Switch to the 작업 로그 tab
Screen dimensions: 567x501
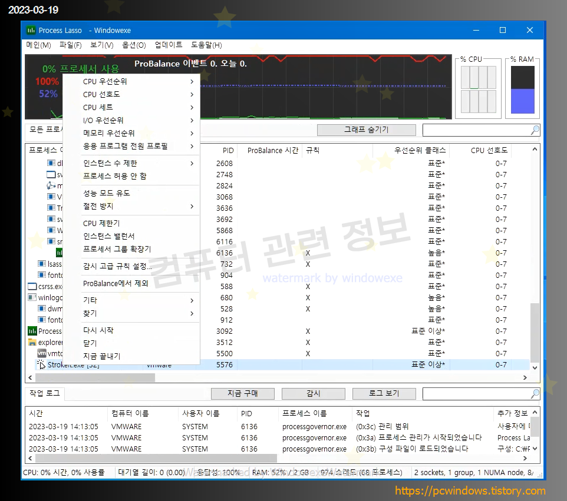(x=44, y=393)
